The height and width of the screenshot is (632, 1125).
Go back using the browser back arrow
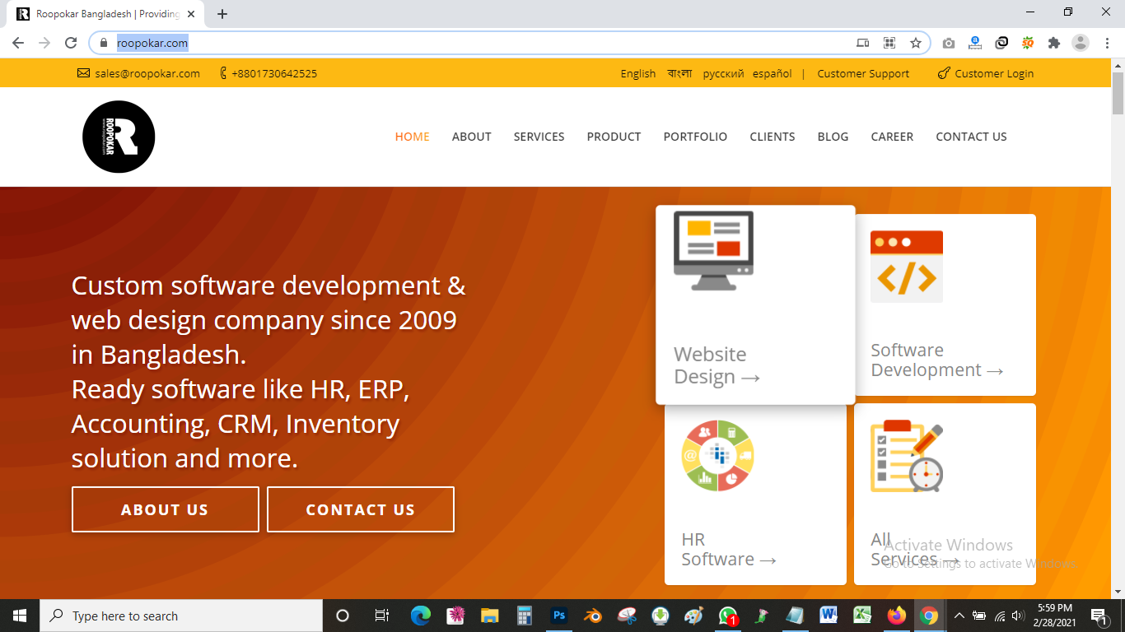(18, 43)
